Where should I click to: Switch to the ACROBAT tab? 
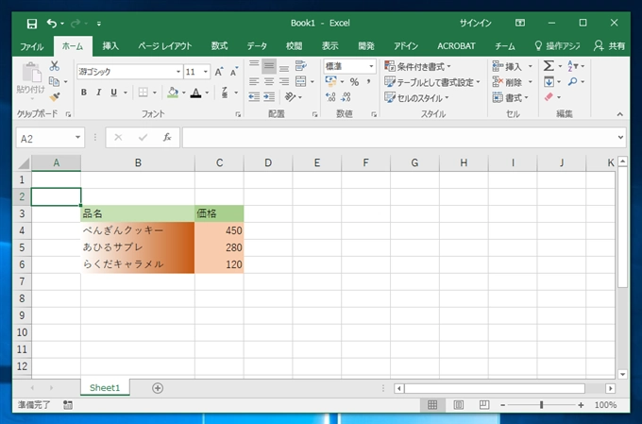456,46
